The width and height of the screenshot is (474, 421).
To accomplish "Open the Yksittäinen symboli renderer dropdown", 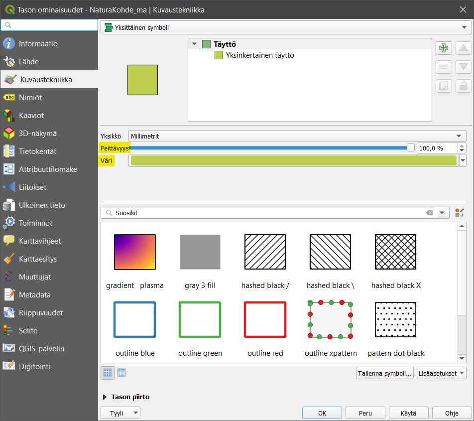I will (x=283, y=28).
